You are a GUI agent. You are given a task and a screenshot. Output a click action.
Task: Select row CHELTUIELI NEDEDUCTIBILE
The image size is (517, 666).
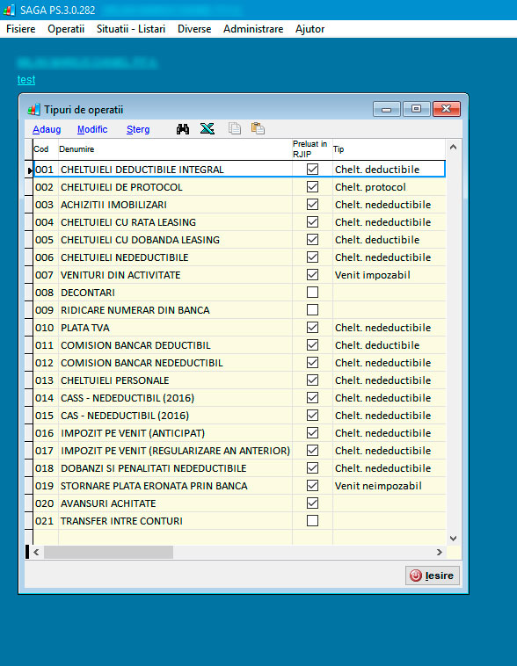click(x=239, y=257)
